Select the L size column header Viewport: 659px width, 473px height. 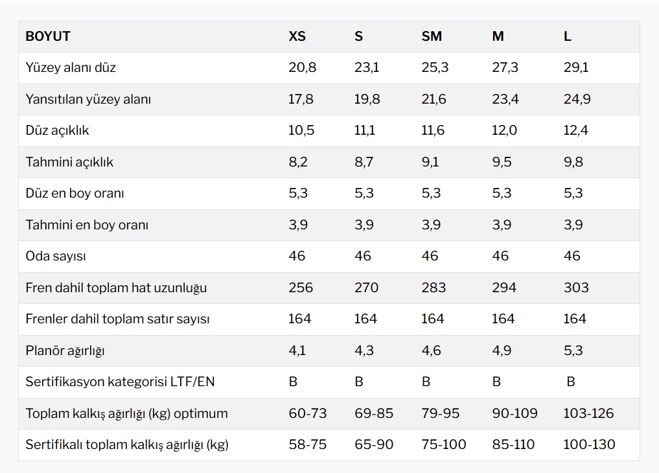point(568,36)
